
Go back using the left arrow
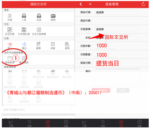point(81,4)
